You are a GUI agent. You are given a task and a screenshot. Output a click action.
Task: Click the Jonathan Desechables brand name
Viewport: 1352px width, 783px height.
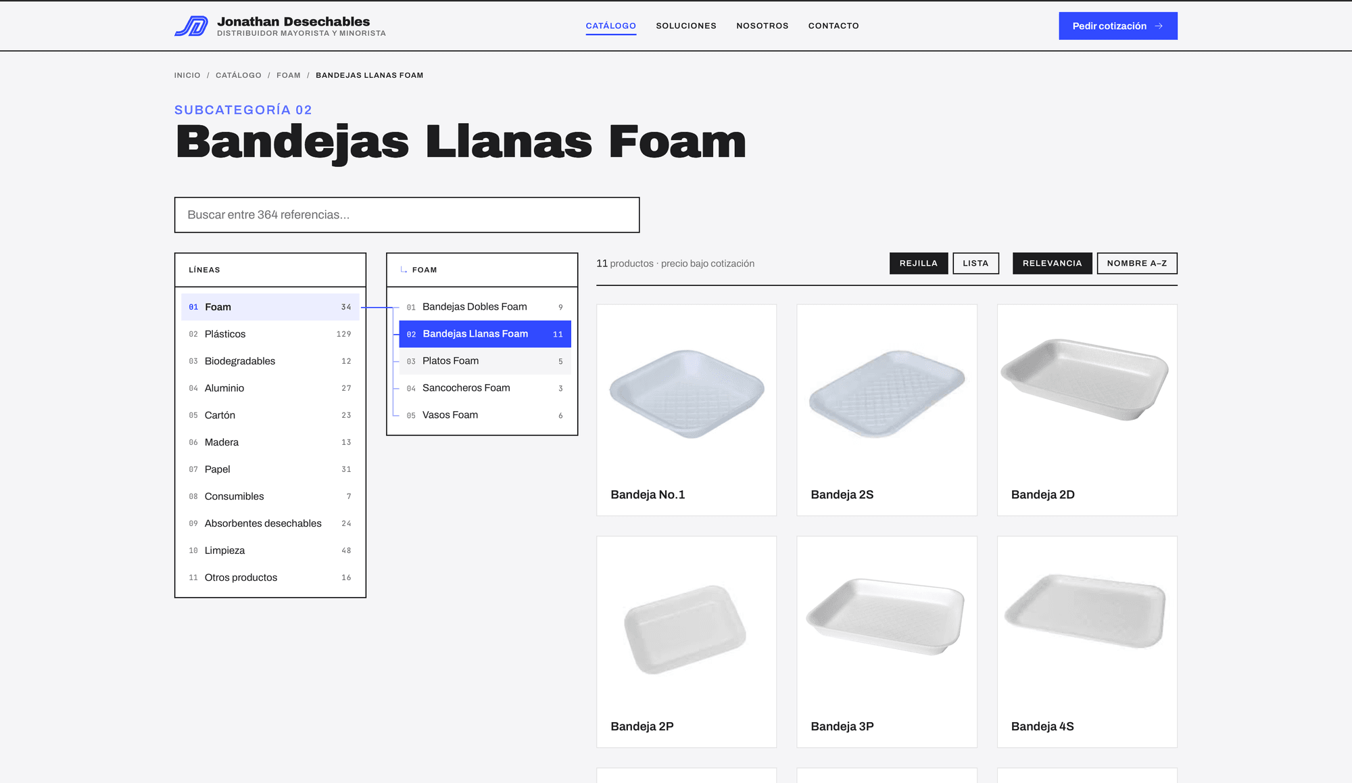pos(293,22)
